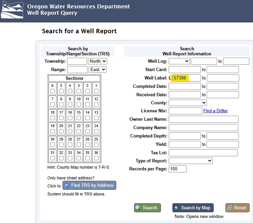Click the Township number input box
The width and height of the screenshot is (253, 223).
pos(77,61)
